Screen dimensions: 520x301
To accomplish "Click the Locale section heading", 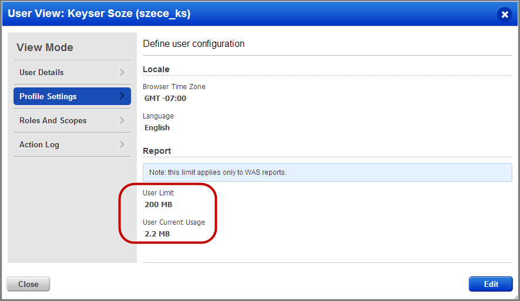I will 156,69.
